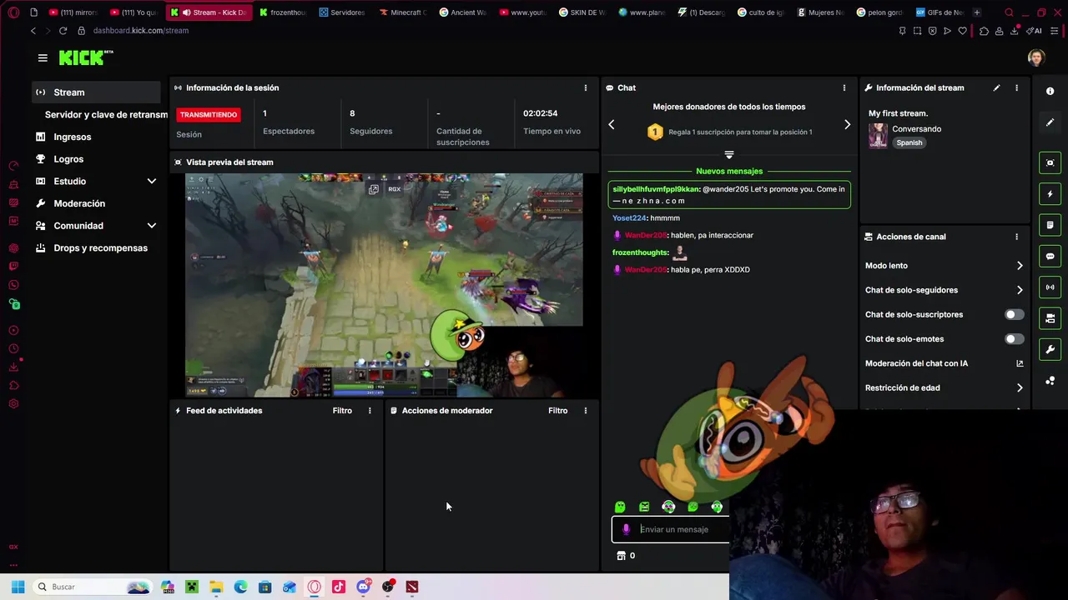
Task: Click the TRANSMITIENDO status badge
Action: [209, 115]
